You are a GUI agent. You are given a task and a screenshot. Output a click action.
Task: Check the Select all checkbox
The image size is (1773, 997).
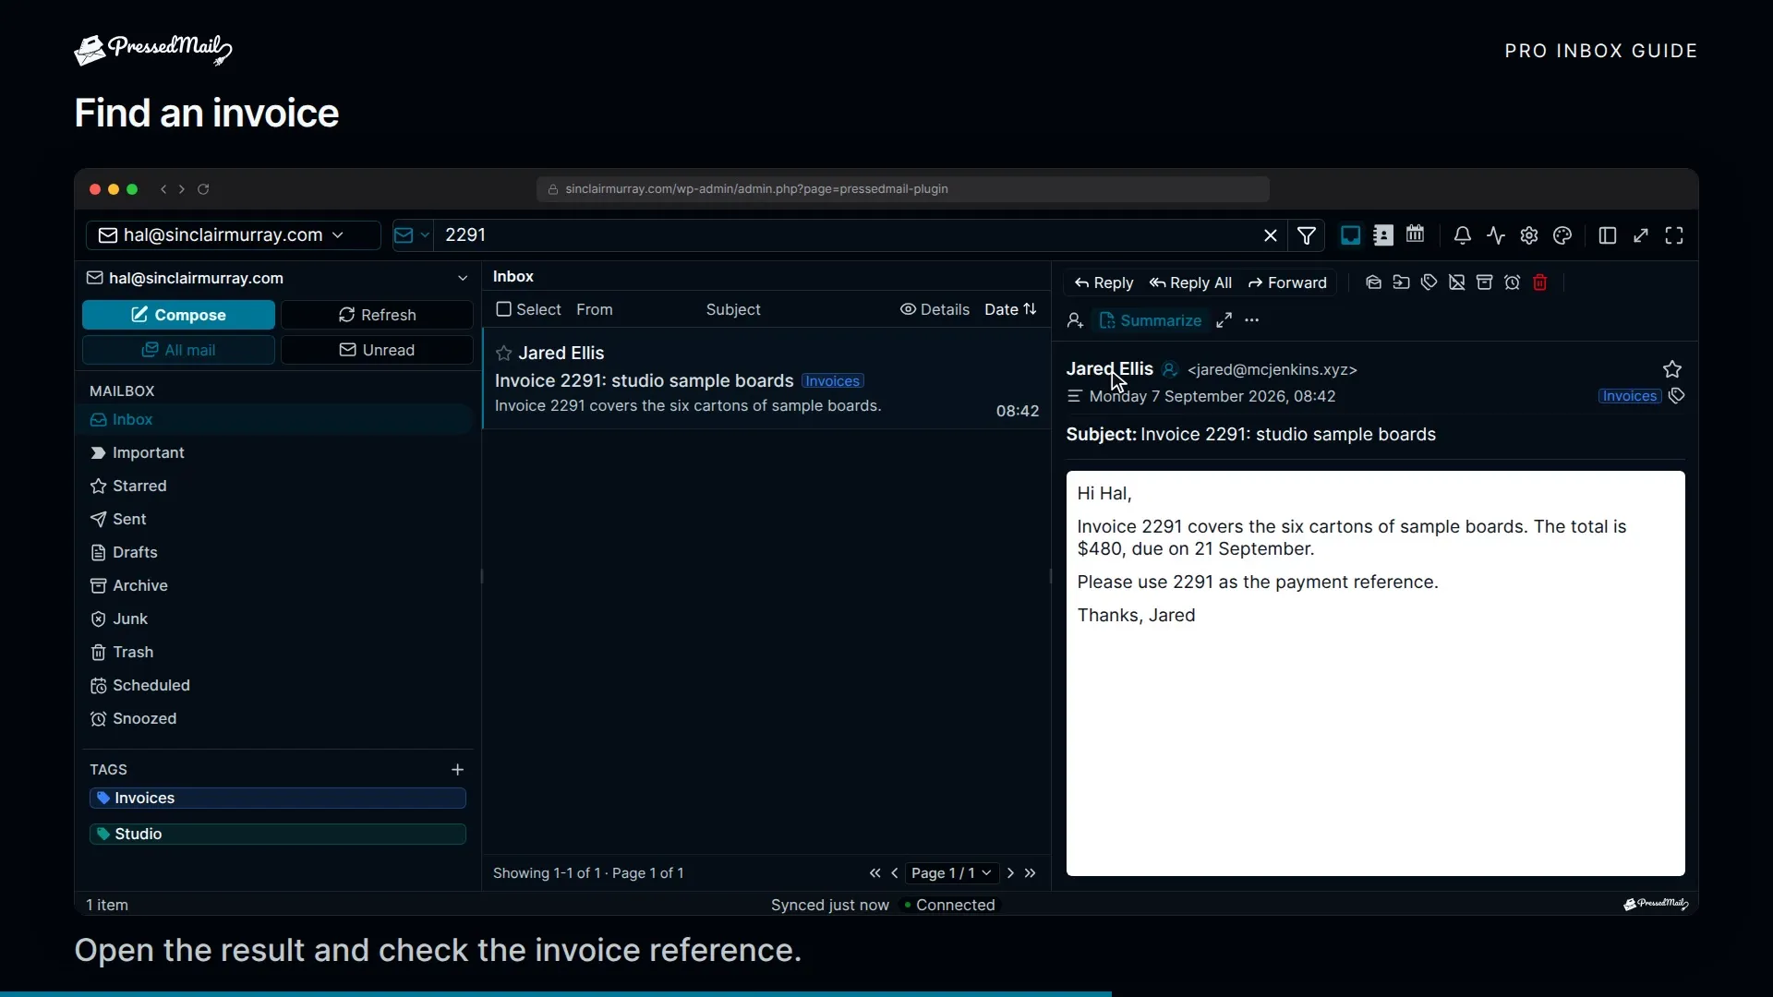503,309
